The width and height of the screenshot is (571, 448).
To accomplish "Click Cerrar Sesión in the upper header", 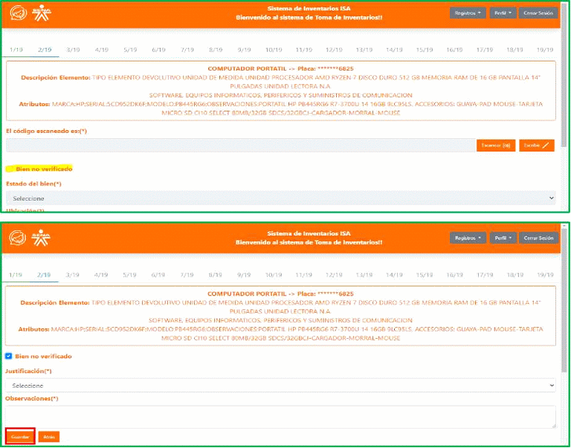I will 539,13.
